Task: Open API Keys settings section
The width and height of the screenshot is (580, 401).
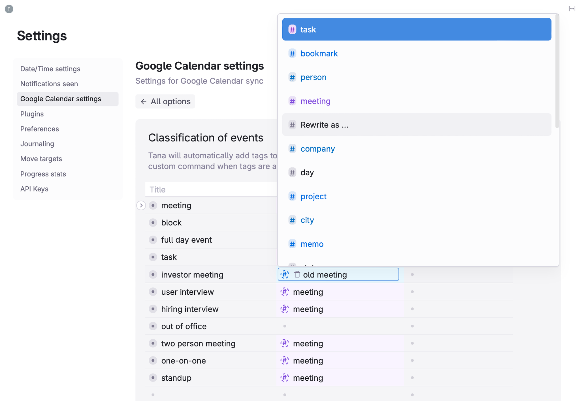Action: point(34,189)
